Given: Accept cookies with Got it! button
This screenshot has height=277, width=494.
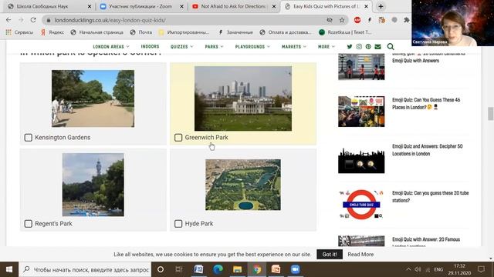Looking at the screenshot, I should tap(330, 255).
